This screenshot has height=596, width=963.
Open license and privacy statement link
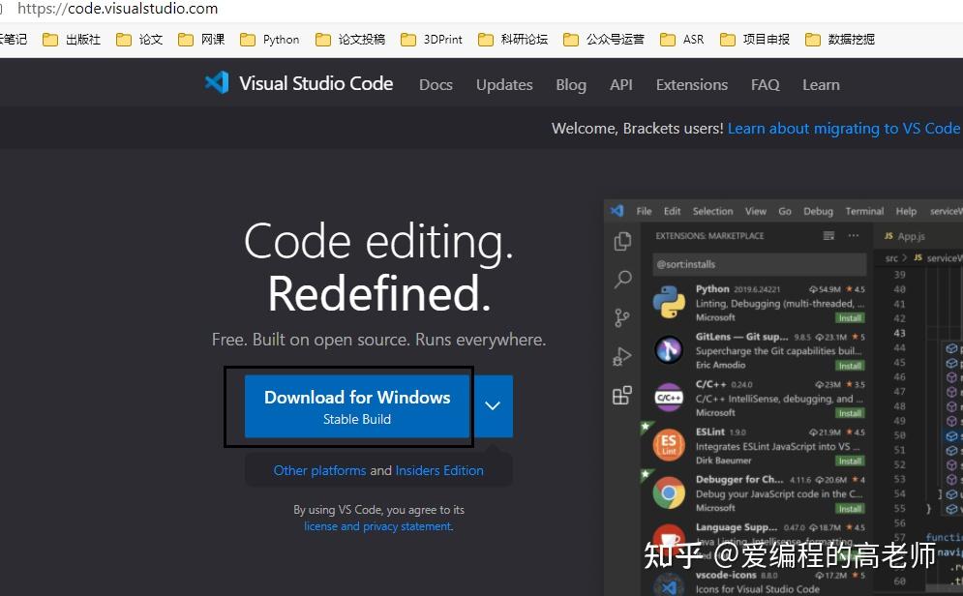(x=378, y=526)
